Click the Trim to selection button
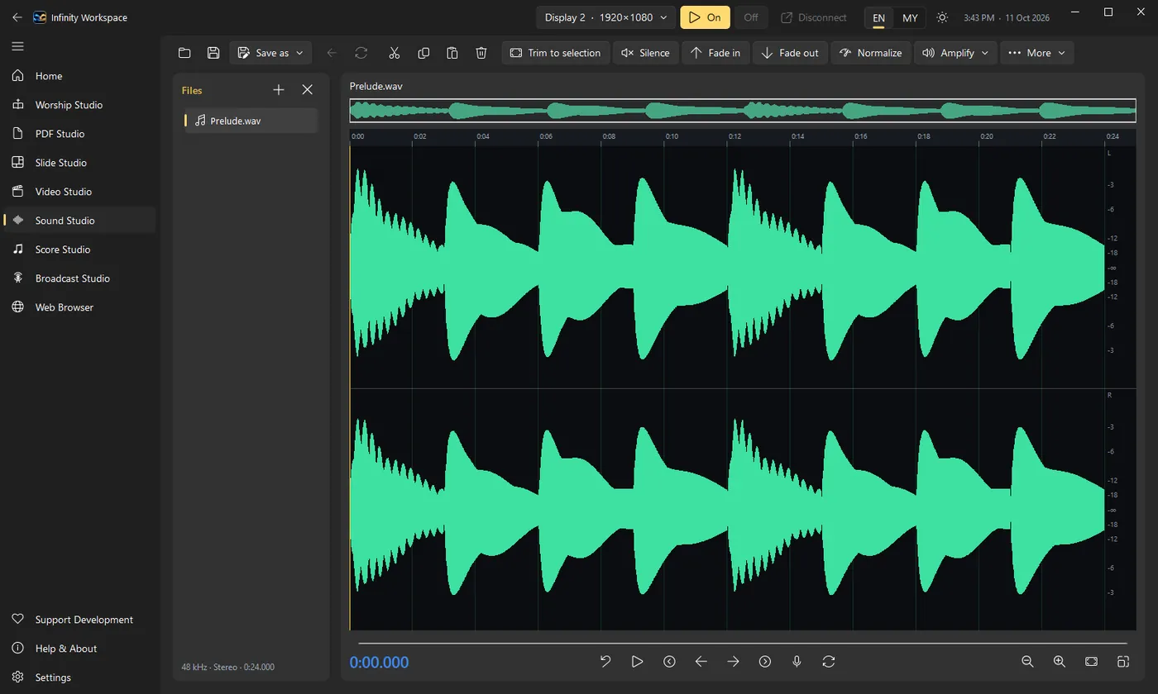The width and height of the screenshot is (1158, 694). 556,53
